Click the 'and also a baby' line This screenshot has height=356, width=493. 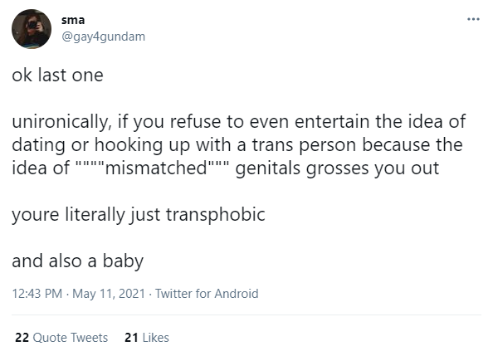[78, 261]
